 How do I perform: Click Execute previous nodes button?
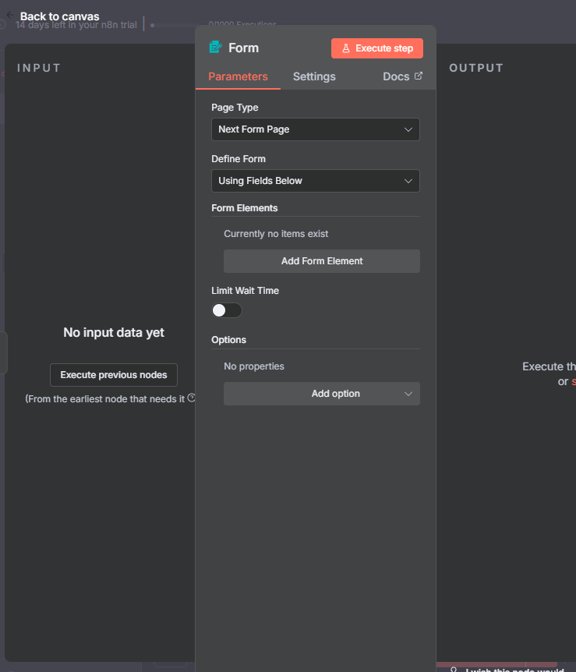[x=114, y=375]
